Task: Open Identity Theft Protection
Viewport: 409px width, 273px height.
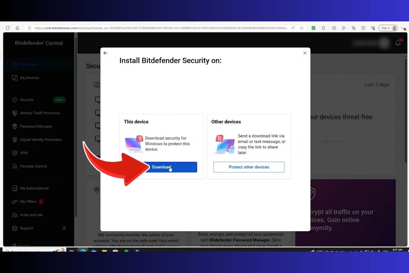Action: tap(40, 113)
